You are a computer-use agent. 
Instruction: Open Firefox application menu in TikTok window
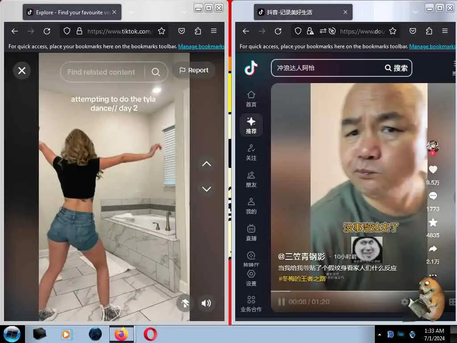214,31
